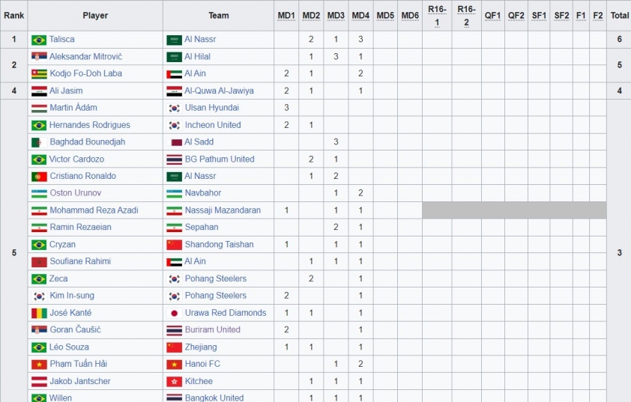Click the Brazil flag beside Talisca

[x=39, y=40]
